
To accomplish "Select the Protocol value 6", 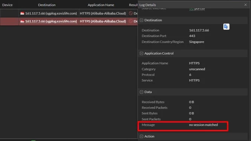I will pyautogui.click(x=190, y=75).
